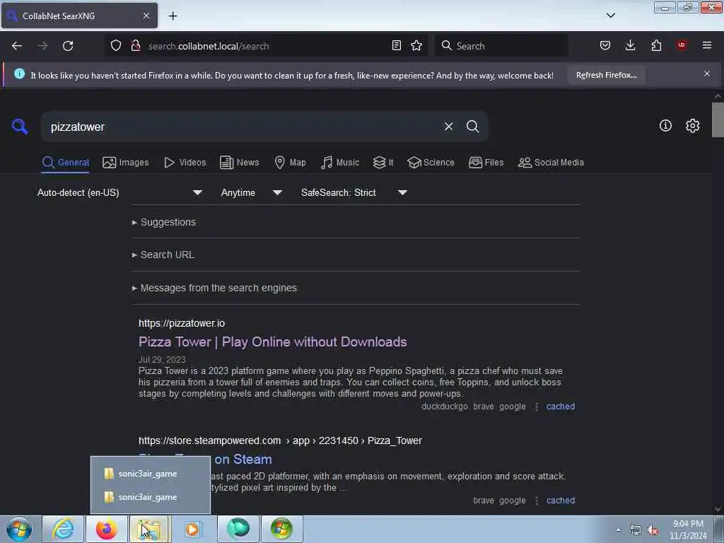The image size is (724, 543).
Task: Click the muted volume tray icon
Action: (x=653, y=530)
